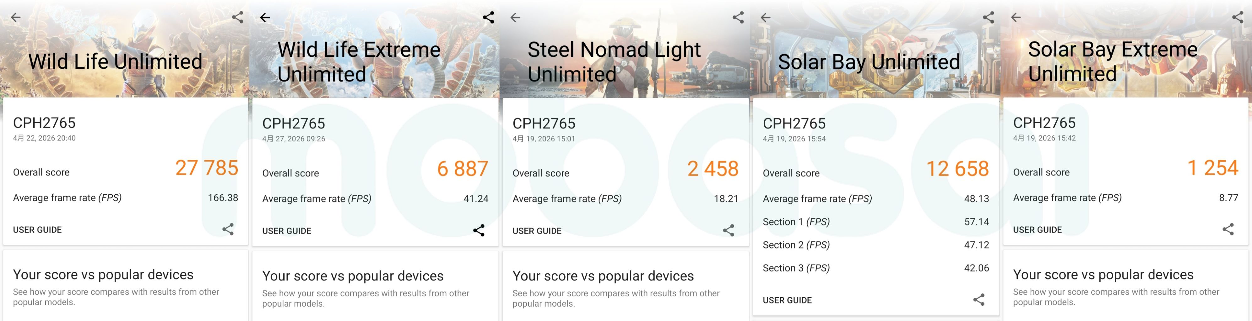Image resolution: width=1252 pixels, height=321 pixels.
Task: Open USER GUIDE for Solar Bay Unlimited
Action: [787, 300]
